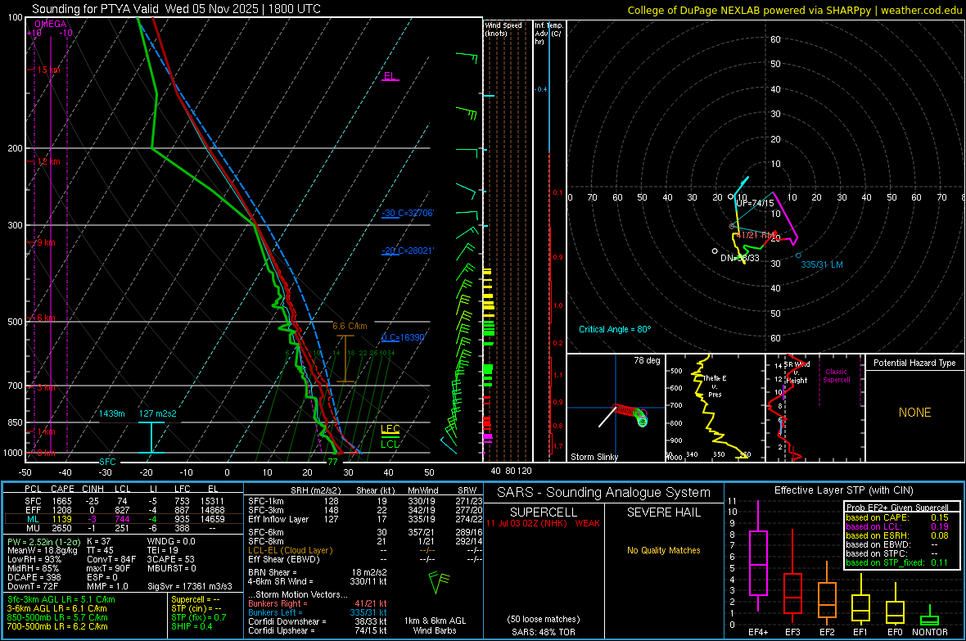This screenshot has height=641, width=966.
Task: Click the 'based on STP_fixed: 0.11' legend line
Action: coord(897,562)
